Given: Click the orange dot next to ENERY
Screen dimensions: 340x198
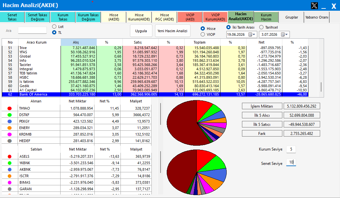Looking at the screenshot, I should pyautogui.click(x=9, y=128).
